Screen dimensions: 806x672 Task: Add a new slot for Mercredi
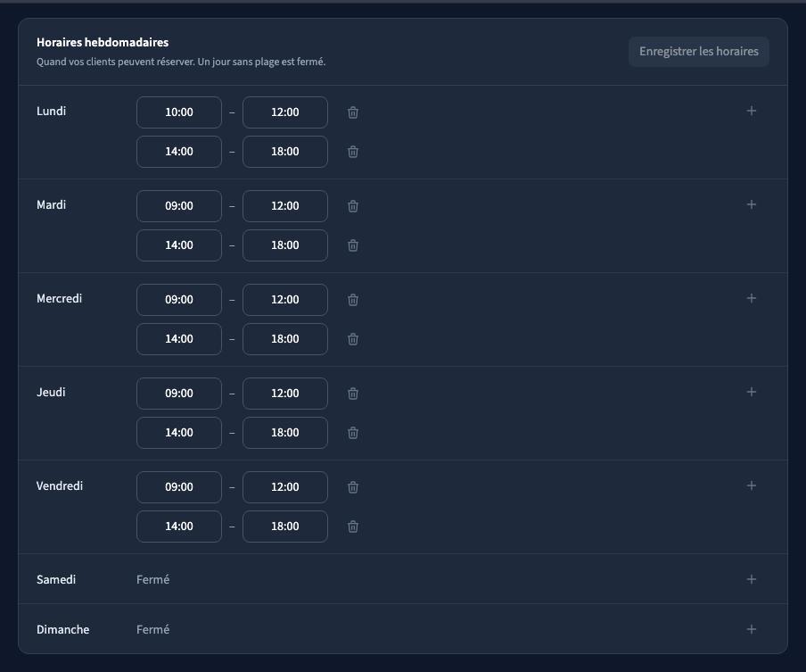(751, 298)
